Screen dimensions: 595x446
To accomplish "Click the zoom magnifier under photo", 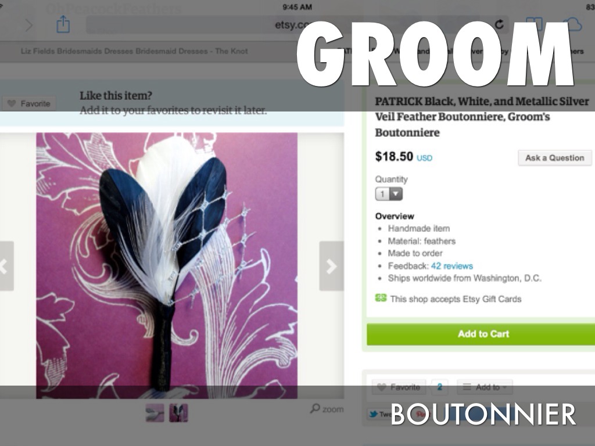I will pos(327,409).
